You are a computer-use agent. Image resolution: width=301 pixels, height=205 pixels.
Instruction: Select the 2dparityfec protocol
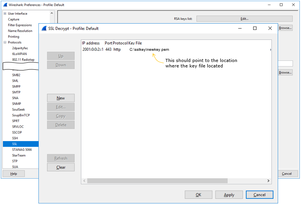click(x=20, y=48)
